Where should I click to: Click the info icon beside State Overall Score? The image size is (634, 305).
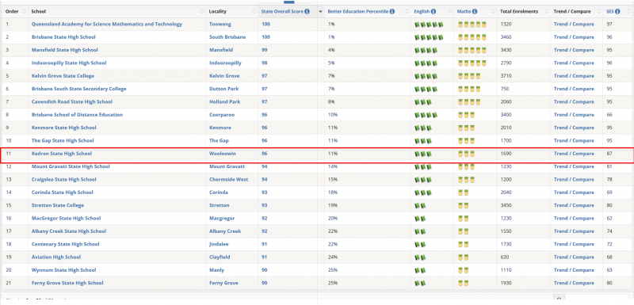pos(307,12)
